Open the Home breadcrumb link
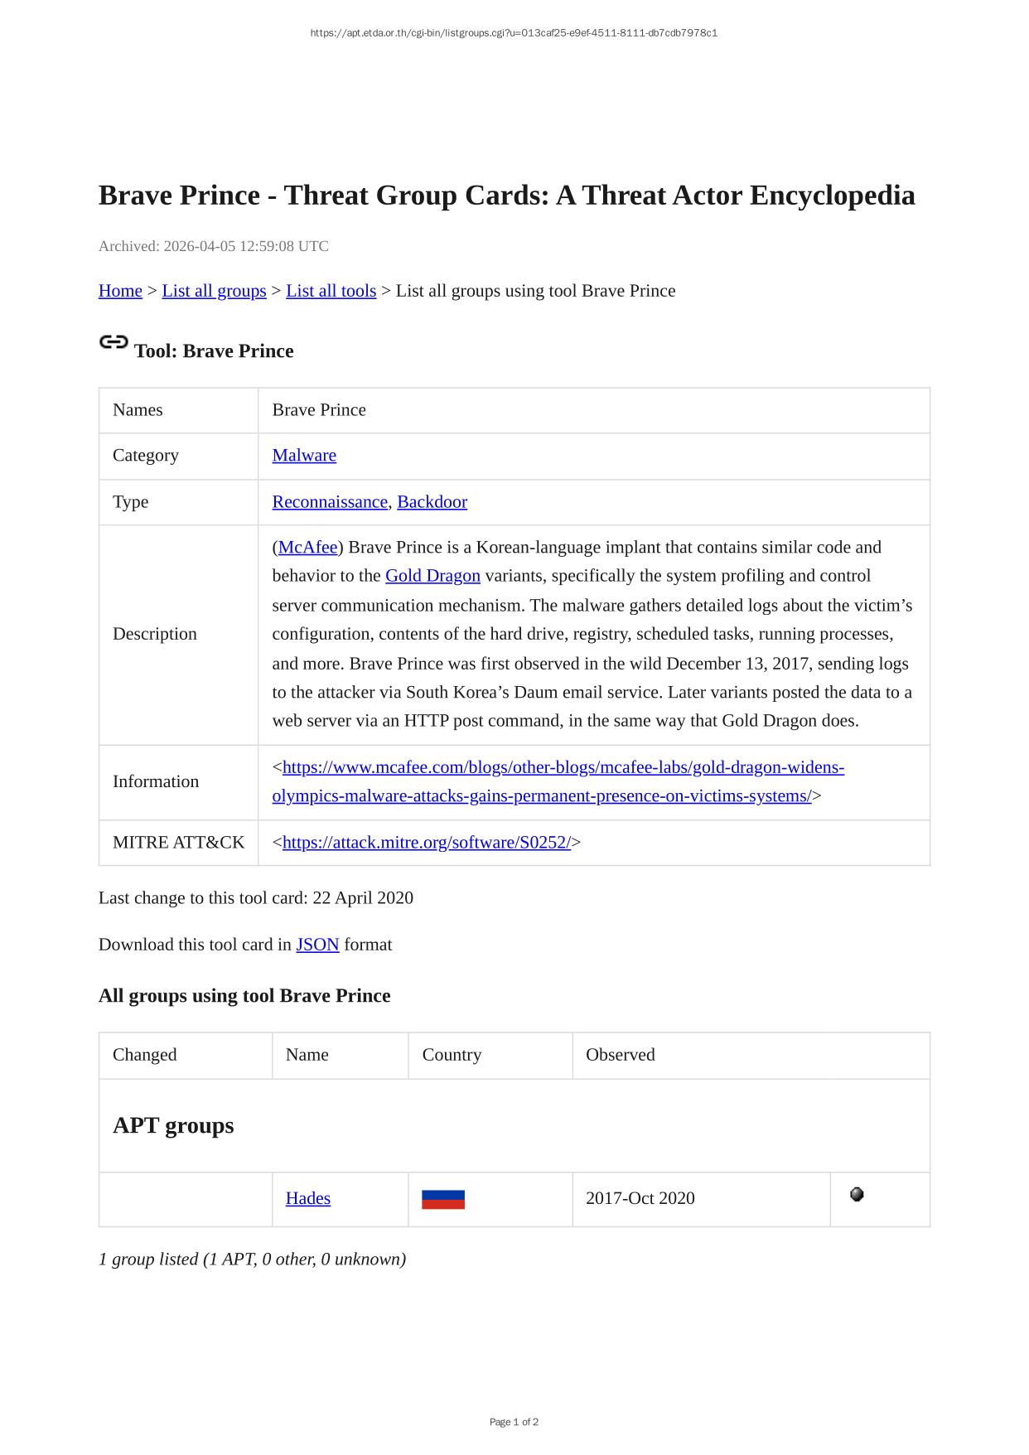The width and height of the screenshot is (1029, 1455). [120, 291]
